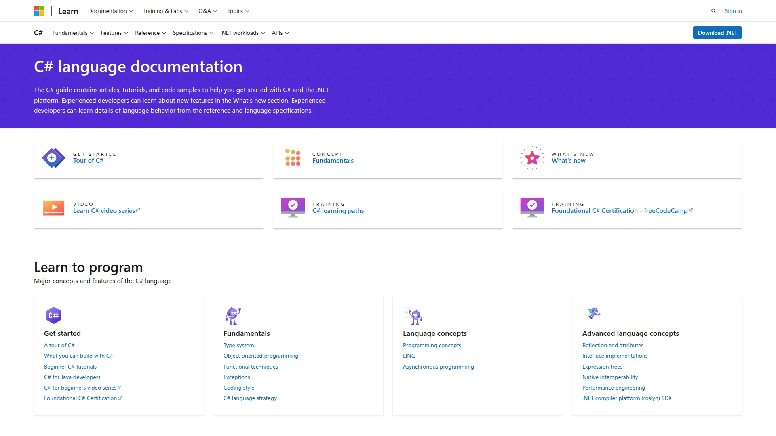Open Interface implementations link
Viewport: 776px width, 436px height.
(x=615, y=356)
